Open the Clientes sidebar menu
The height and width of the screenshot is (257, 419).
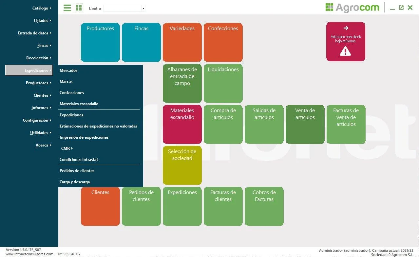[43, 95]
